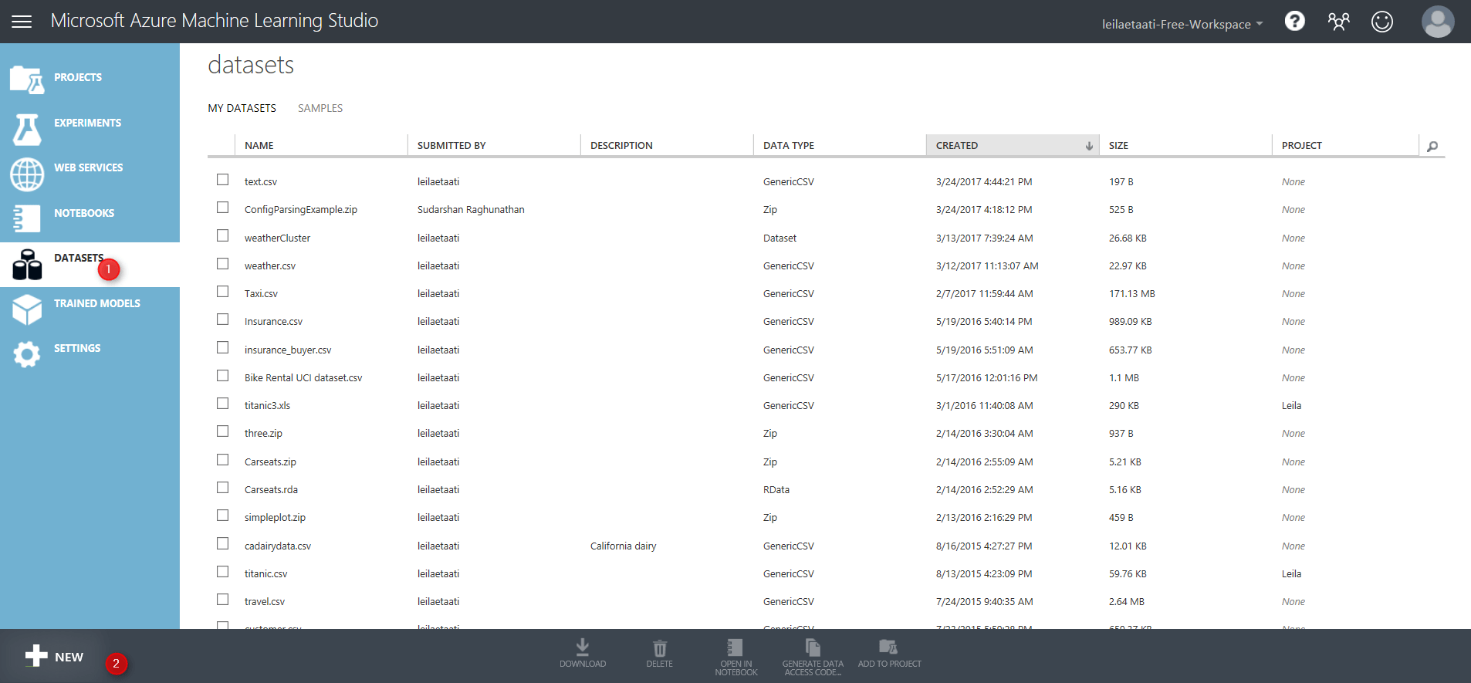
Task: Tick the Insurance.csv checkbox
Action: (x=223, y=319)
